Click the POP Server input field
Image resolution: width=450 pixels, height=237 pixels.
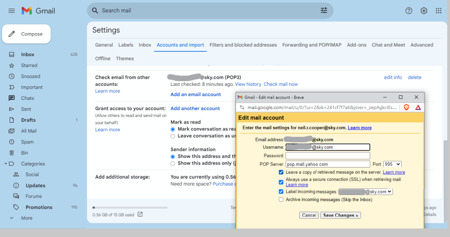click(328, 164)
